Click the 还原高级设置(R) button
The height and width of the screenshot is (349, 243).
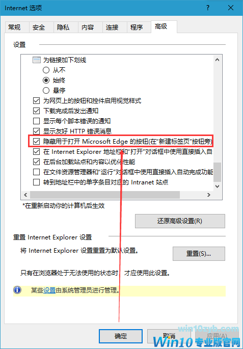click(x=180, y=221)
